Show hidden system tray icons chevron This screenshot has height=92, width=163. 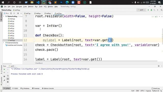[x=132, y=2]
